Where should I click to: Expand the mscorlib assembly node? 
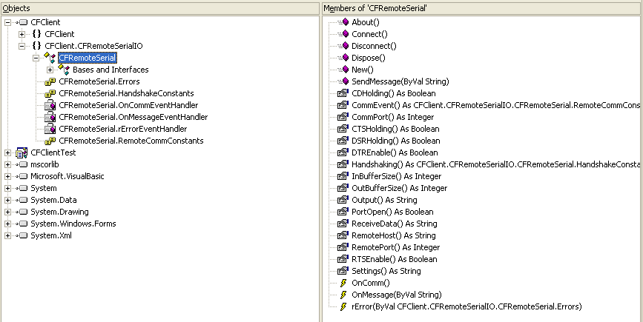click(x=7, y=164)
